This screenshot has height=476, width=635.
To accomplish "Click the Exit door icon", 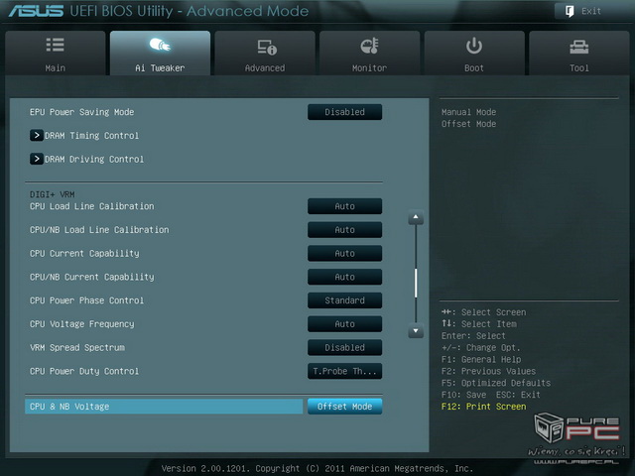I will pyautogui.click(x=570, y=11).
